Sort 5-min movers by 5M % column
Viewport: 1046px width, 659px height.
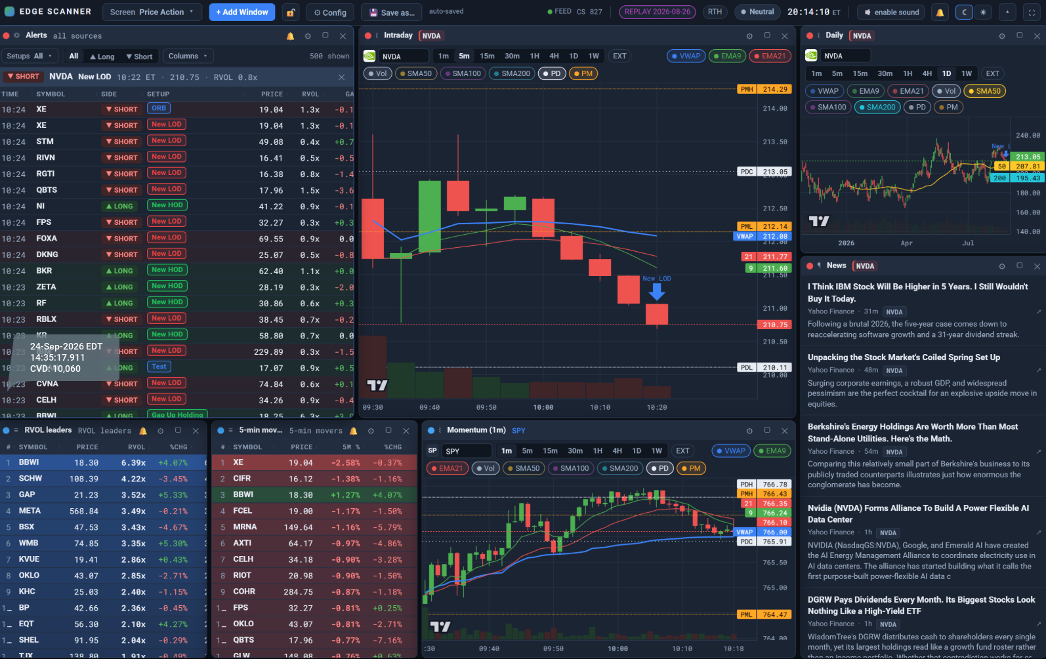click(351, 447)
